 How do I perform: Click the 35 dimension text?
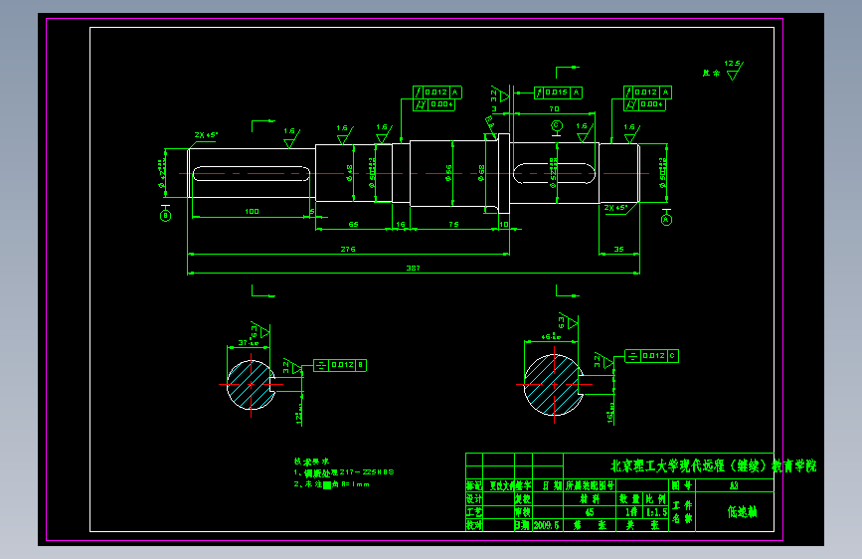click(x=619, y=250)
